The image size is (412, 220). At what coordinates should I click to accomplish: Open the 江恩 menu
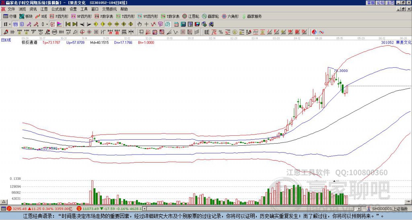pyautogui.click(x=44, y=9)
